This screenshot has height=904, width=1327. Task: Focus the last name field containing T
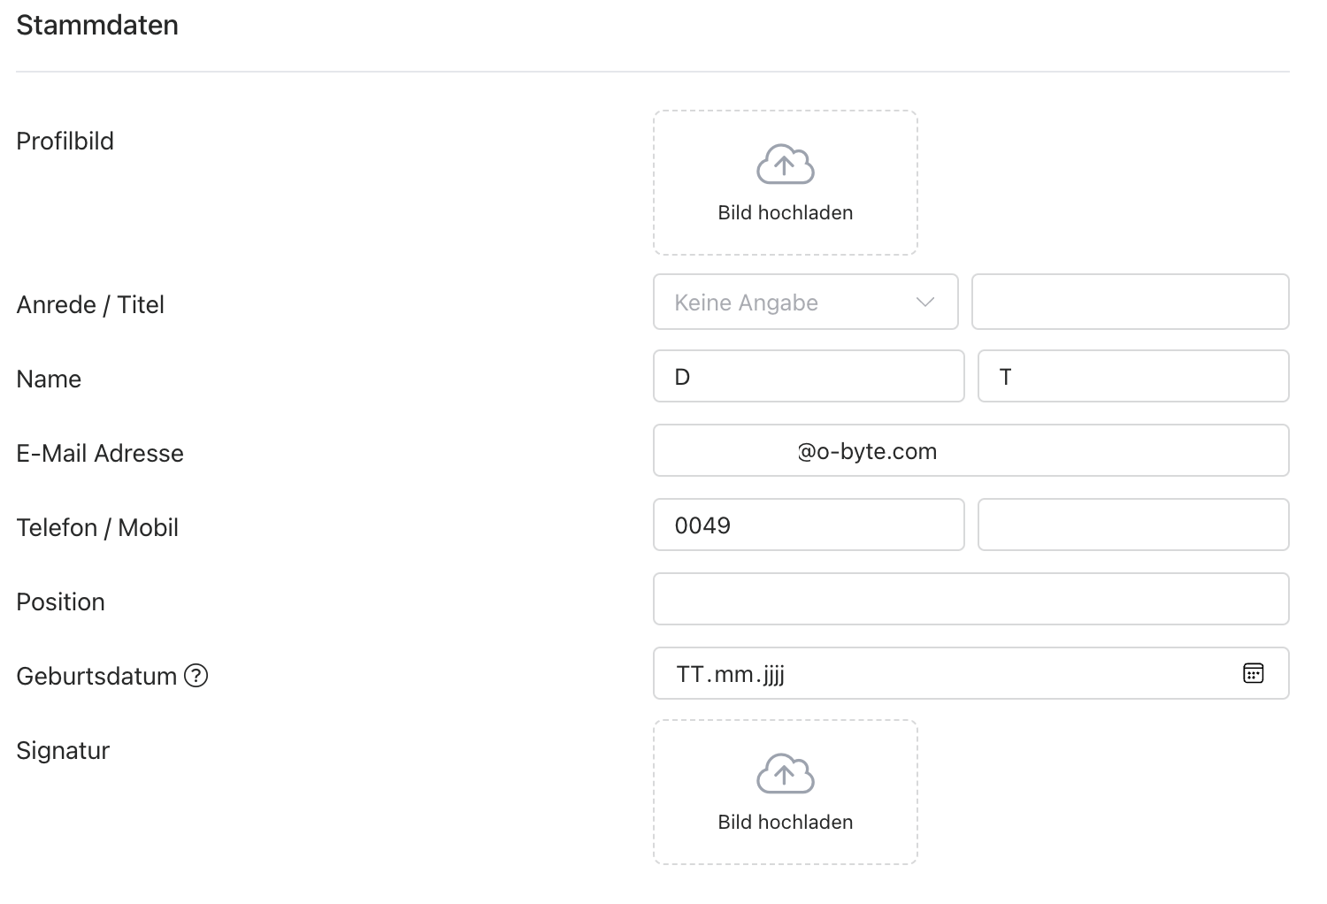pyautogui.click(x=1132, y=377)
